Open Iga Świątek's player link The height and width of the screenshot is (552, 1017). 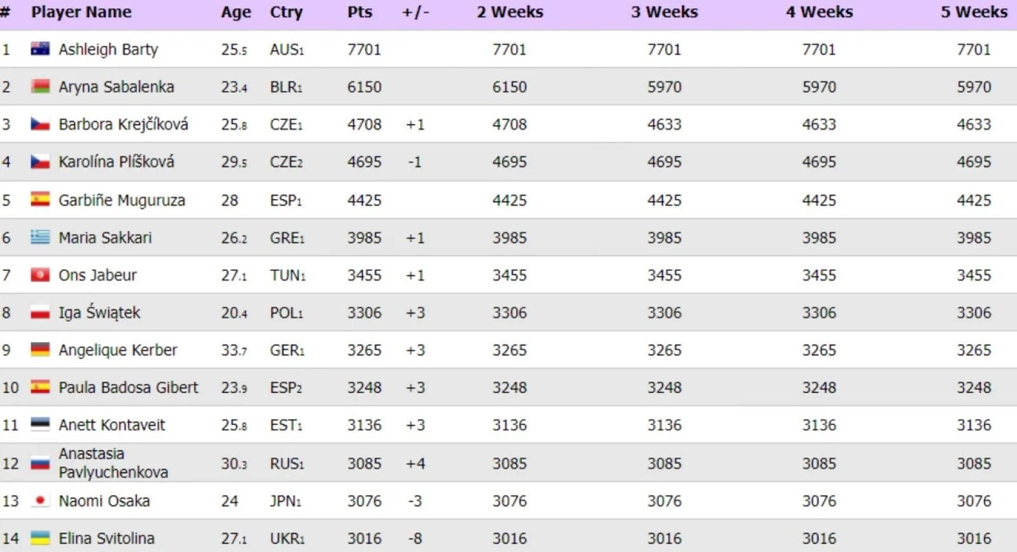click(x=99, y=312)
